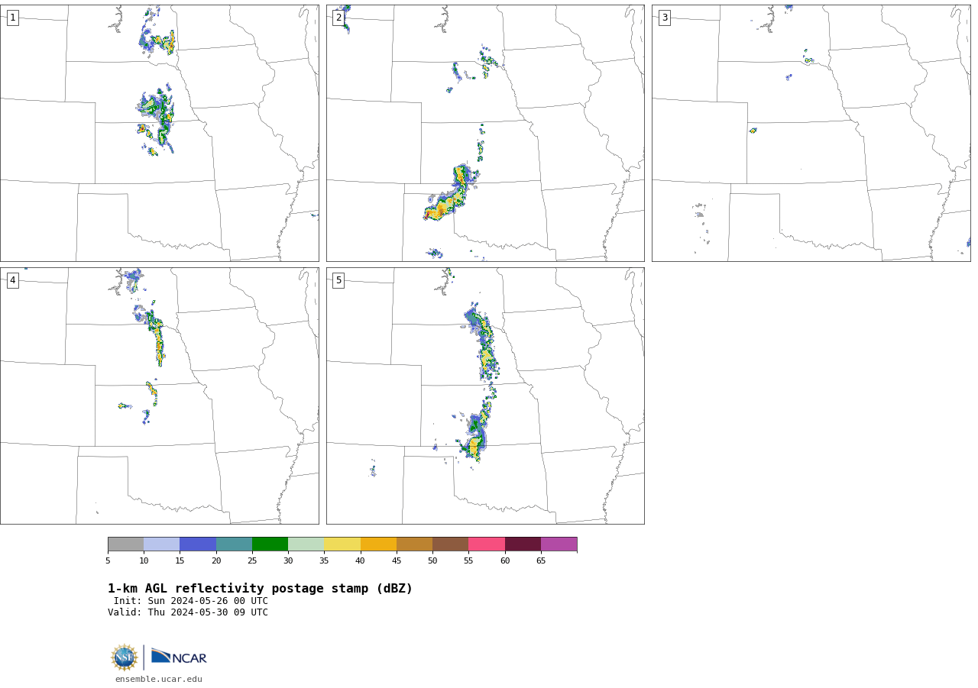
Task: Click the NCAR logo
Action: coord(179,657)
